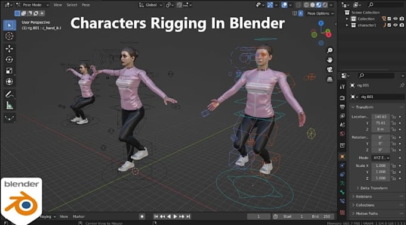The width and height of the screenshot is (406, 225).
Task: Open the Tool properties tab
Action: coord(342,87)
